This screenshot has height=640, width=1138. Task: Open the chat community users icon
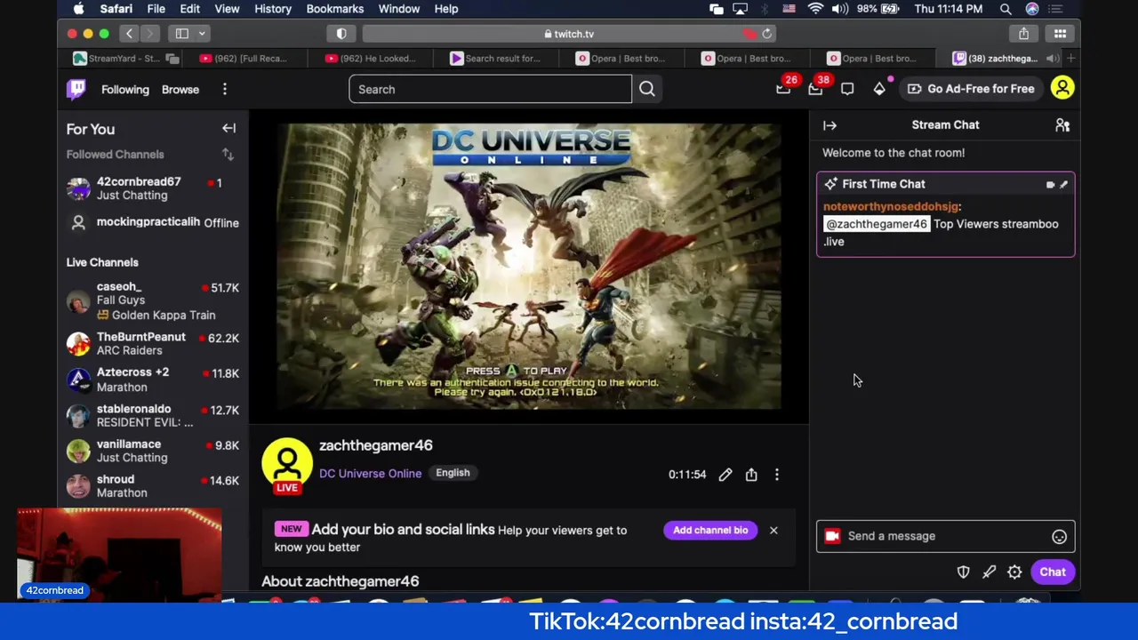coord(1062,125)
